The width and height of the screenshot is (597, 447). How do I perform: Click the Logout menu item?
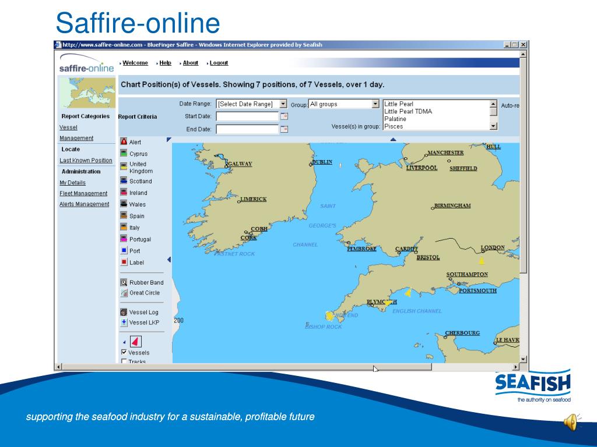pyautogui.click(x=219, y=63)
